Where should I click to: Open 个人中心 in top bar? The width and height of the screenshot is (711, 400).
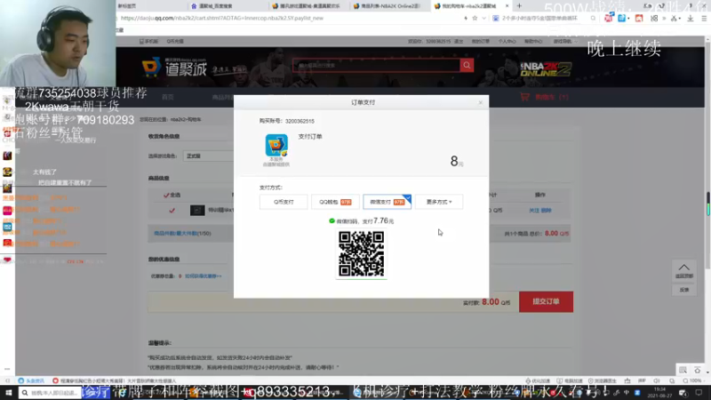507,41
